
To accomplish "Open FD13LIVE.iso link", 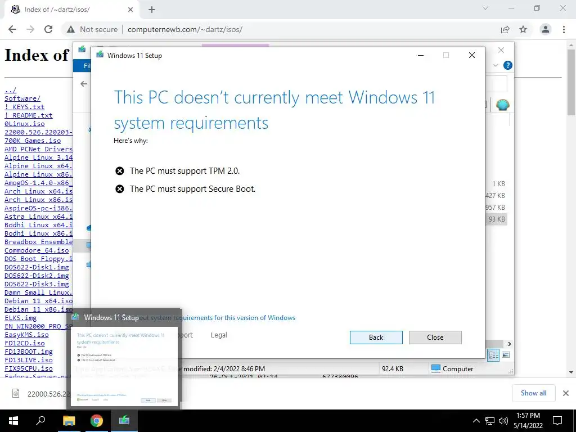I will click(29, 360).
